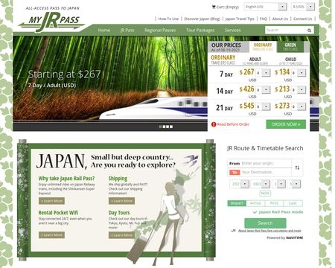Image resolution: width=335 pixels, height=268 pixels.
Task: Click the NOW time button
Action: click(x=265, y=194)
